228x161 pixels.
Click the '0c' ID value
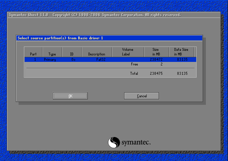pos(74,59)
